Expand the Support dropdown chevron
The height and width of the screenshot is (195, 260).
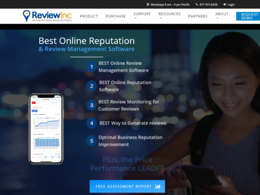135,18
